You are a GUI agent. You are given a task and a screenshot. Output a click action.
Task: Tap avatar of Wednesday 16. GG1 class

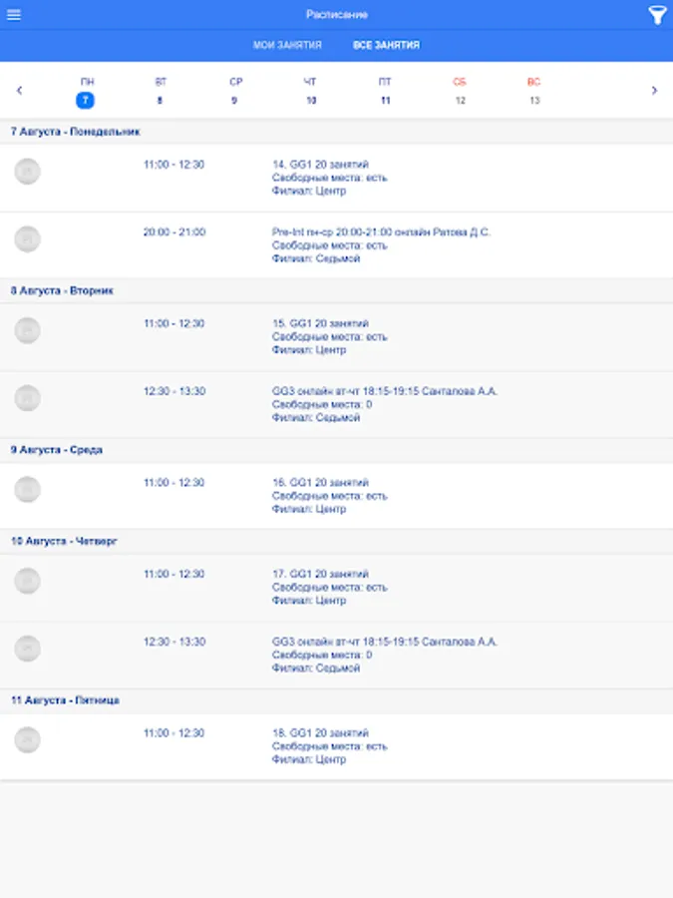coord(28,490)
